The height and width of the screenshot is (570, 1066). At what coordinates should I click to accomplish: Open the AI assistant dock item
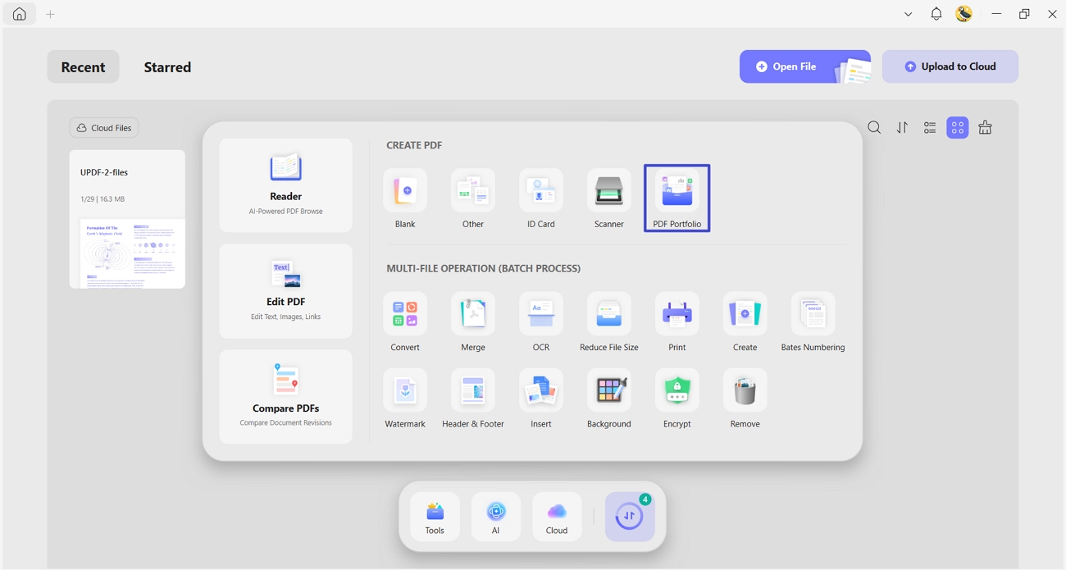pyautogui.click(x=495, y=517)
